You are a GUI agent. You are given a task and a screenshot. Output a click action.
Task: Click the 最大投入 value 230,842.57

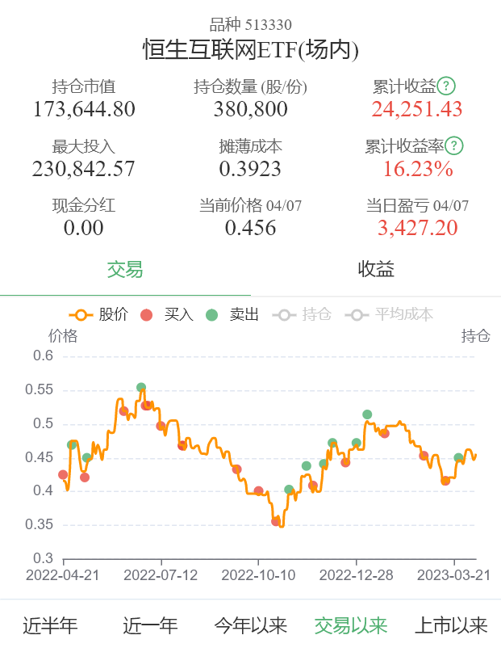click(83, 169)
